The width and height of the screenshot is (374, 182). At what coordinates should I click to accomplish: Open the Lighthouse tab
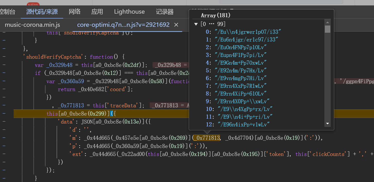129,12
